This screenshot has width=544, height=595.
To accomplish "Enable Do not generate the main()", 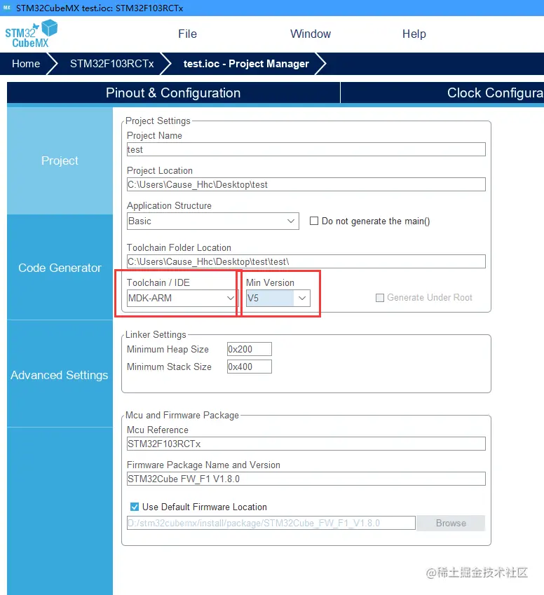I will coord(314,221).
